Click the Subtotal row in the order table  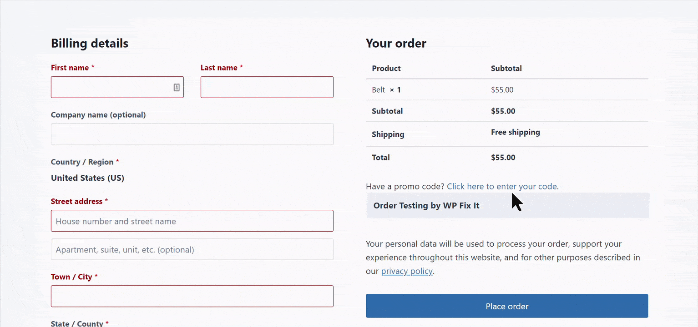[387, 111]
